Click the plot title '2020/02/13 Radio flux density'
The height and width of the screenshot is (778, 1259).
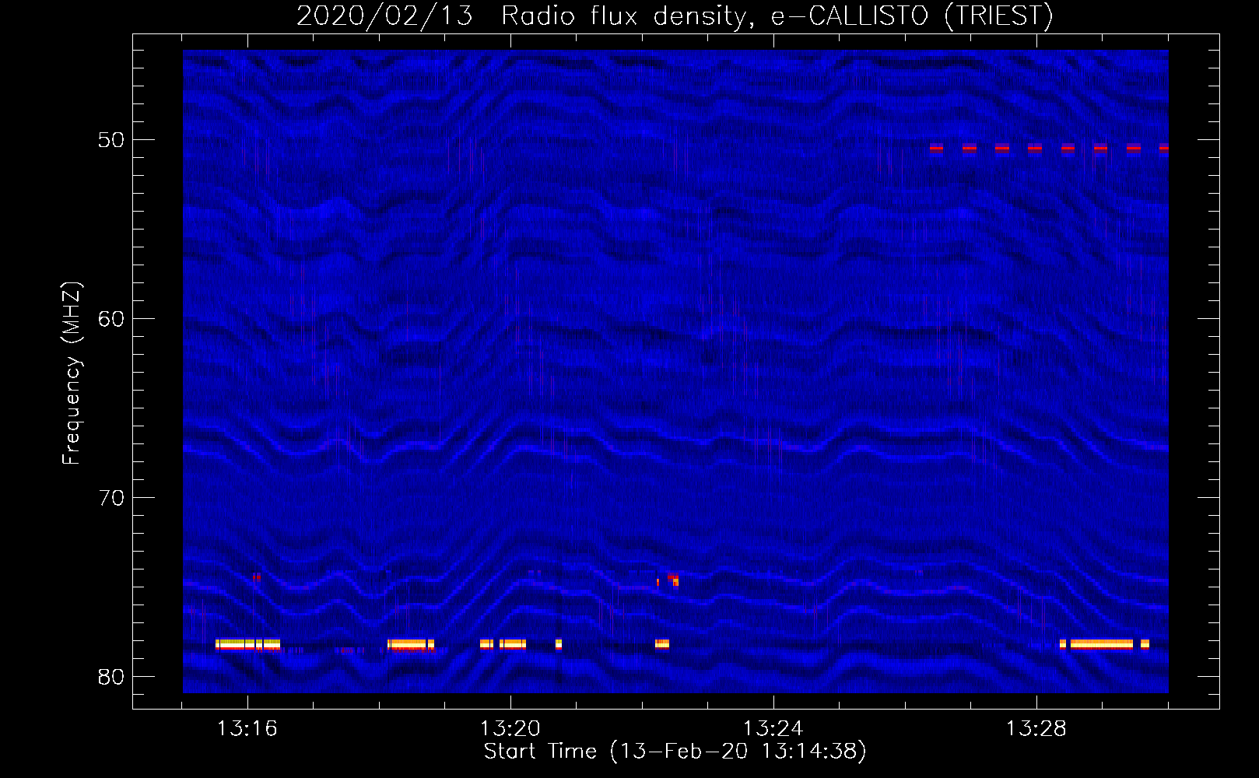pos(675,16)
